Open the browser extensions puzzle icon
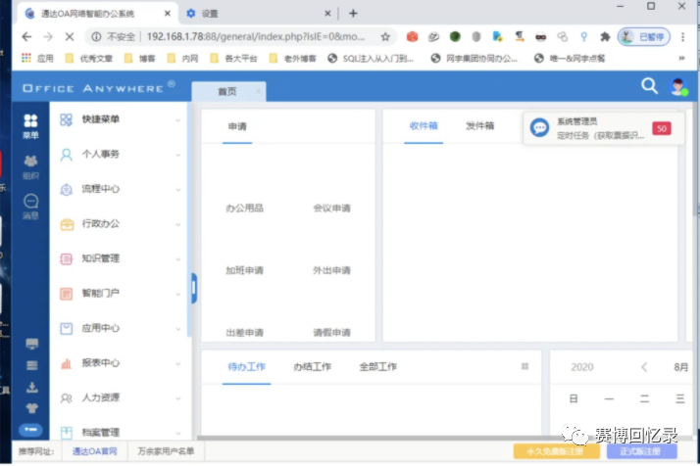 pyautogui.click(x=605, y=37)
